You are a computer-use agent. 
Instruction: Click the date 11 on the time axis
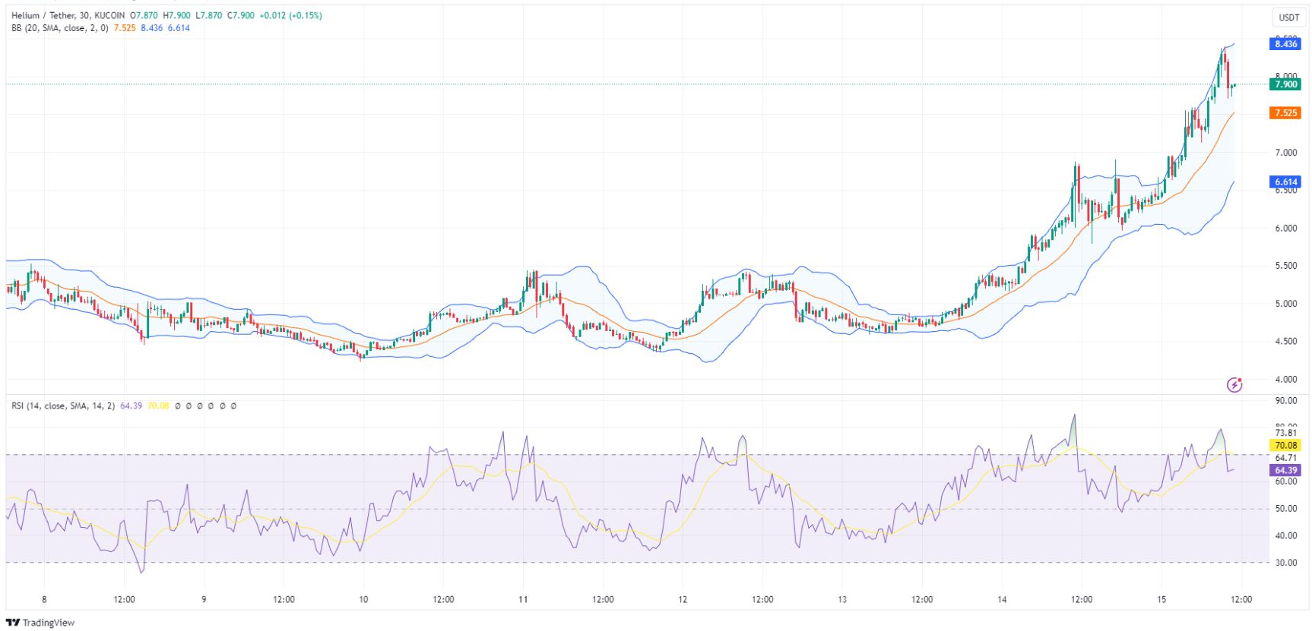(x=523, y=600)
